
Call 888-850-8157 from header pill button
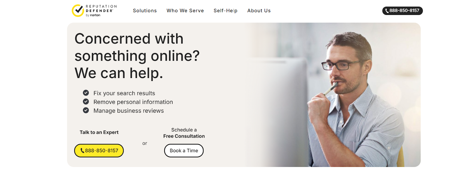coord(402,11)
